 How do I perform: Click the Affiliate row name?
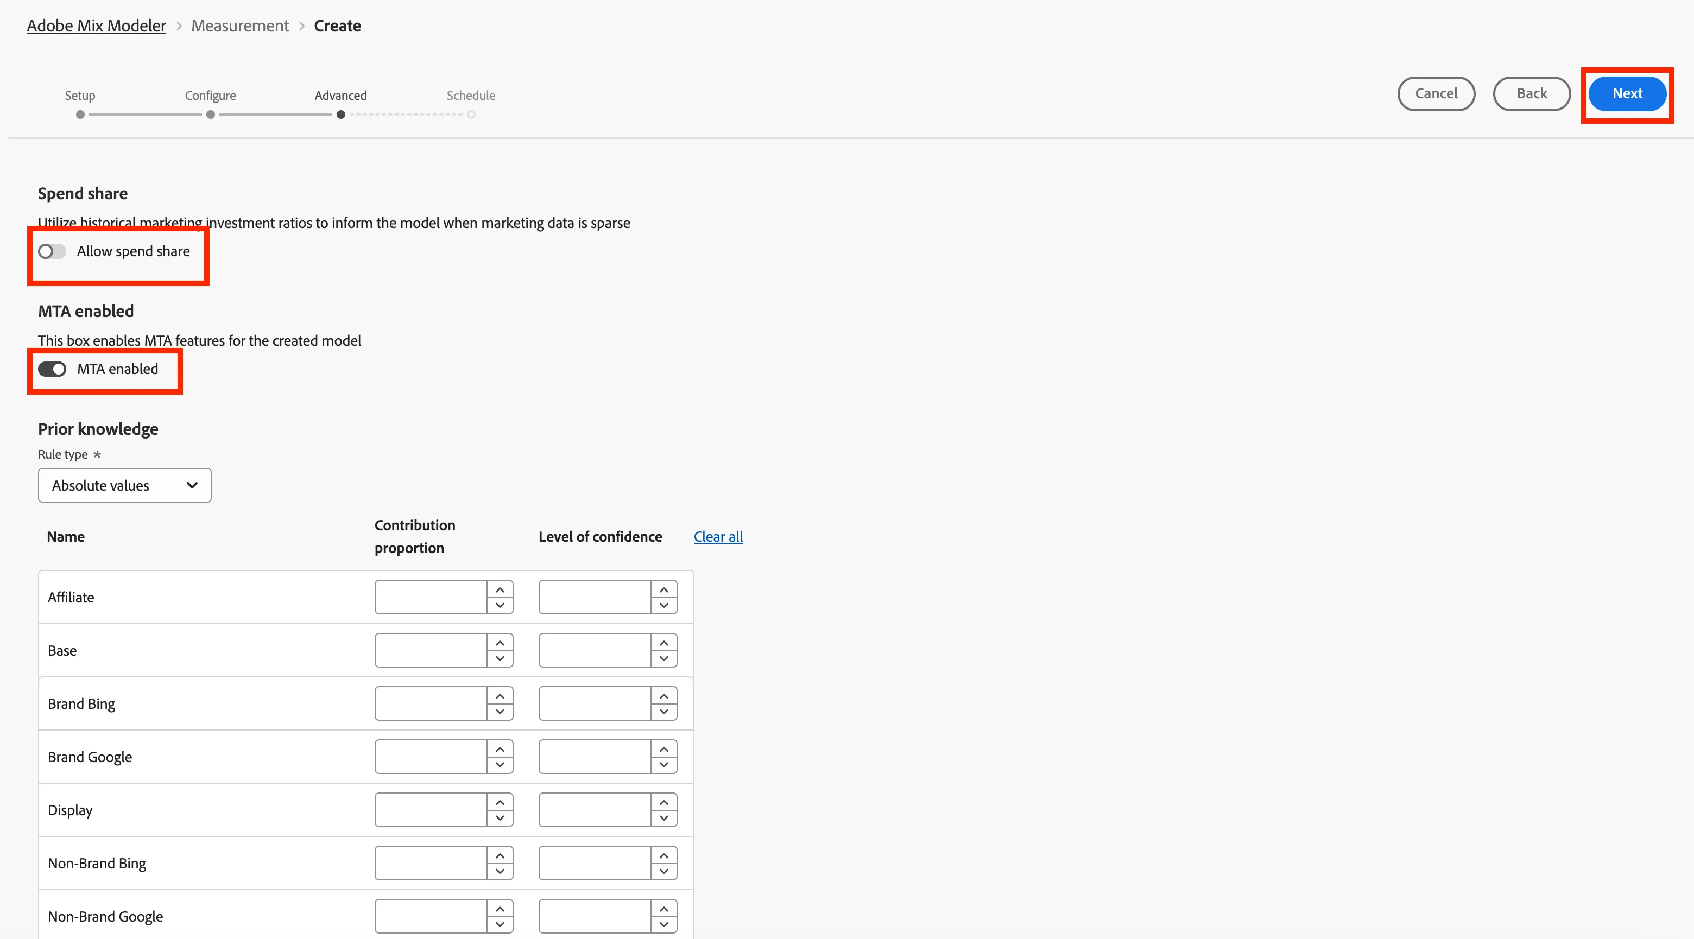pos(71,597)
